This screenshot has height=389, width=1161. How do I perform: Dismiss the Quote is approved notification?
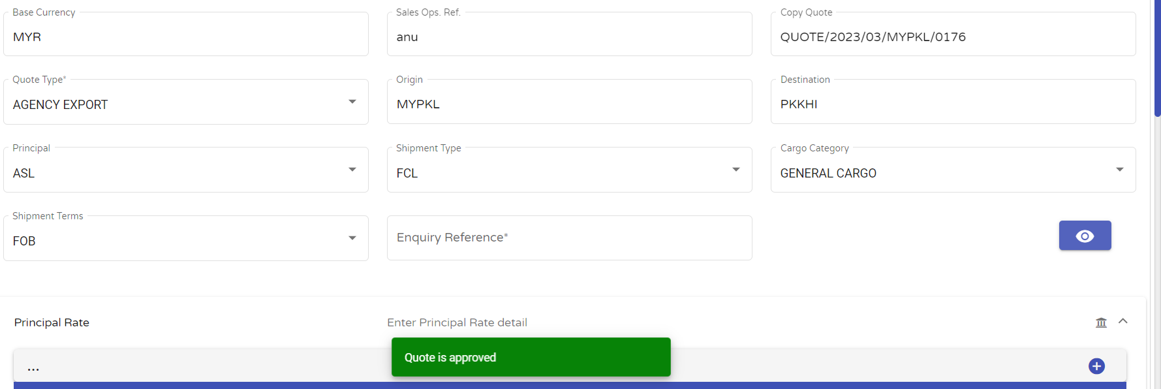531,357
